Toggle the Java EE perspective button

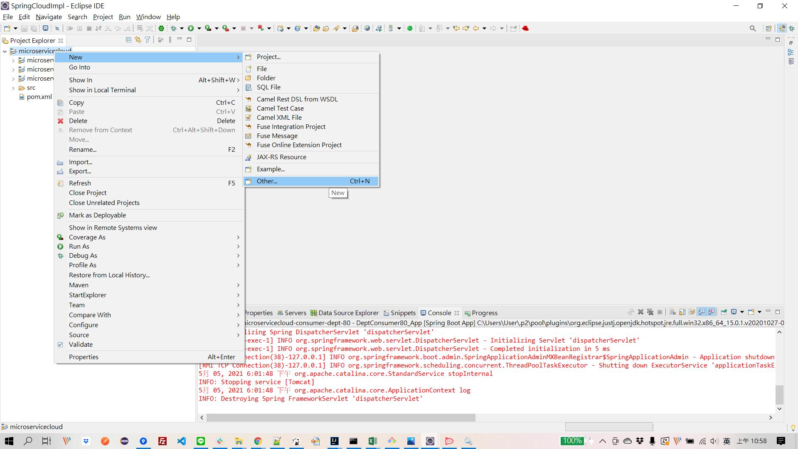coord(782,28)
